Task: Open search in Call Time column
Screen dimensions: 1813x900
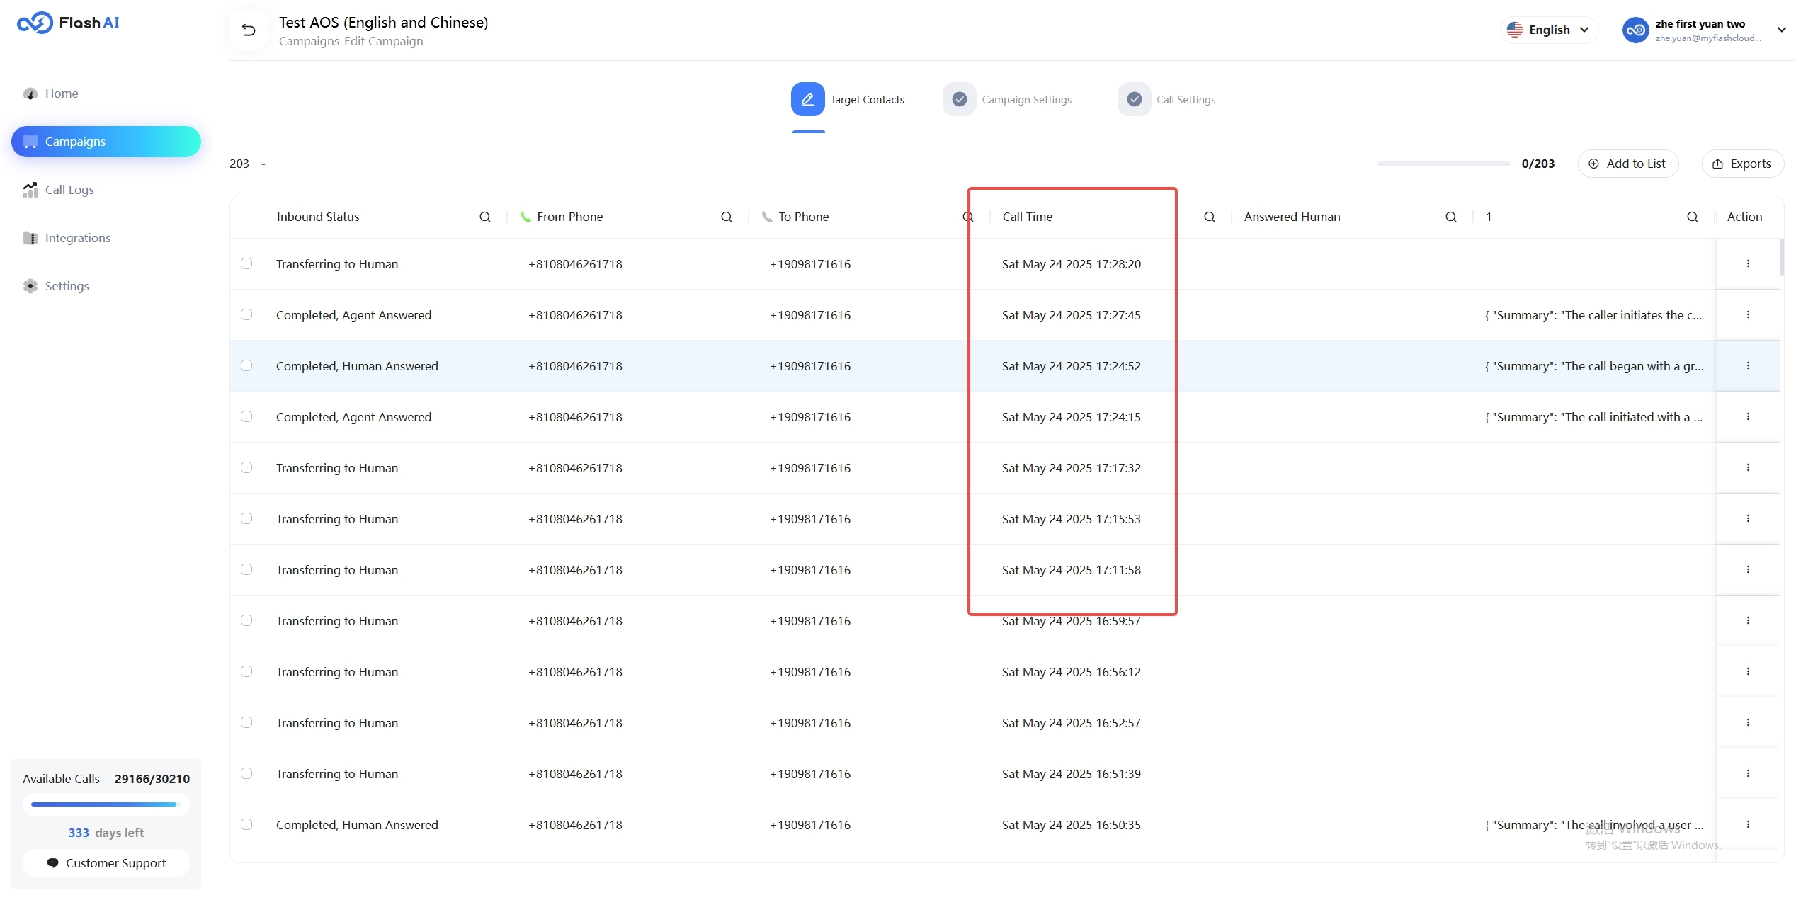Action: [x=1210, y=217]
